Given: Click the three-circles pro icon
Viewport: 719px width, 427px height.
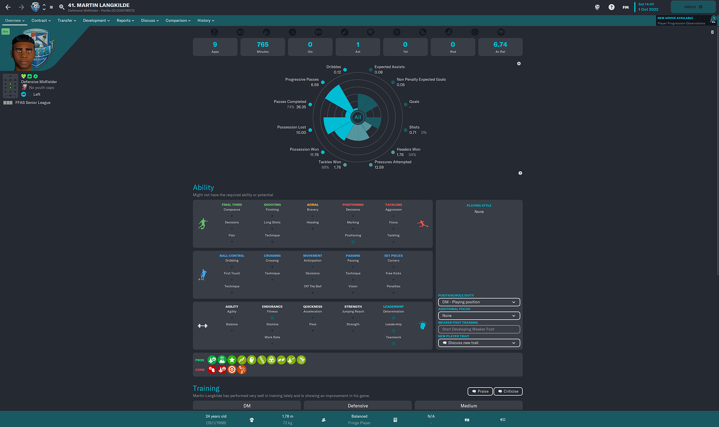Looking at the screenshot, I should tap(271, 360).
